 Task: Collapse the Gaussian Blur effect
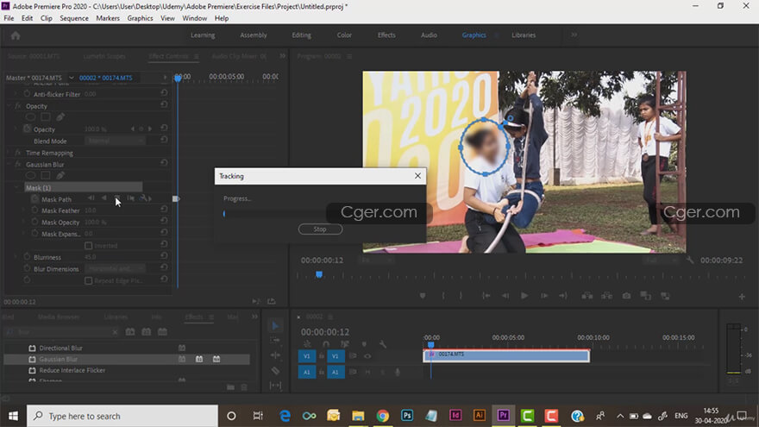pos(9,164)
